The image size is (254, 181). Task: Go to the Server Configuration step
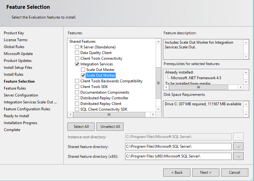point(21,95)
